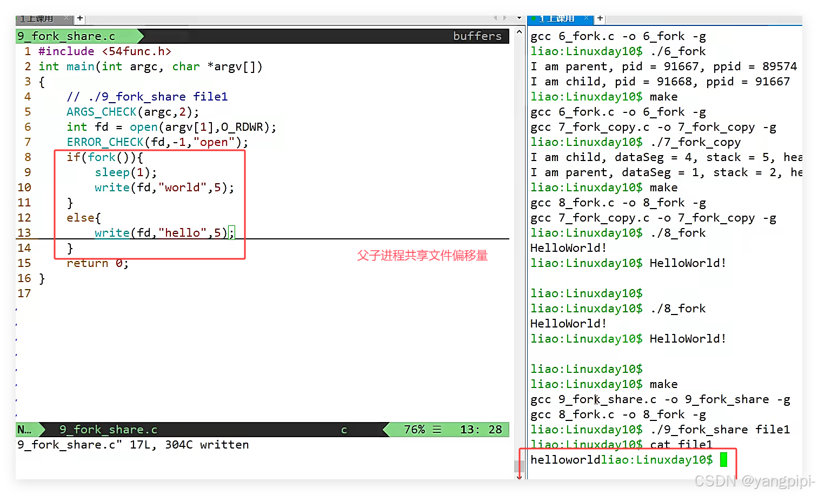Click the 'sleep(1);' line
The height and width of the screenshot is (495, 818).
click(126, 172)
